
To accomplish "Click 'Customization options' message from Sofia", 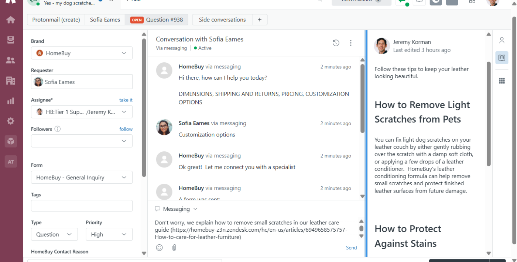I will pos(207,135).
